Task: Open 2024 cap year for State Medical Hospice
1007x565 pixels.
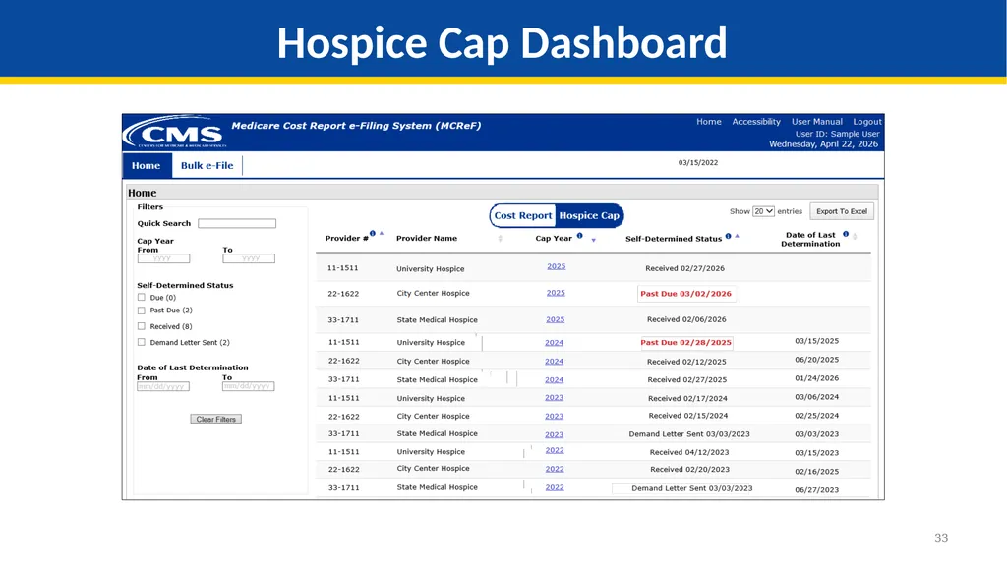Action: click(x=555, y=380)
